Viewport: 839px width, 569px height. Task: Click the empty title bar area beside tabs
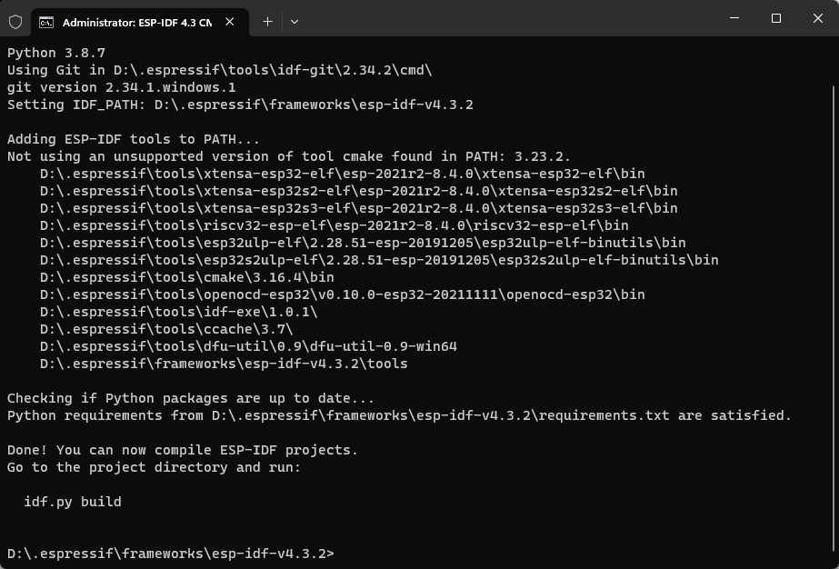[x=508, y=18]
